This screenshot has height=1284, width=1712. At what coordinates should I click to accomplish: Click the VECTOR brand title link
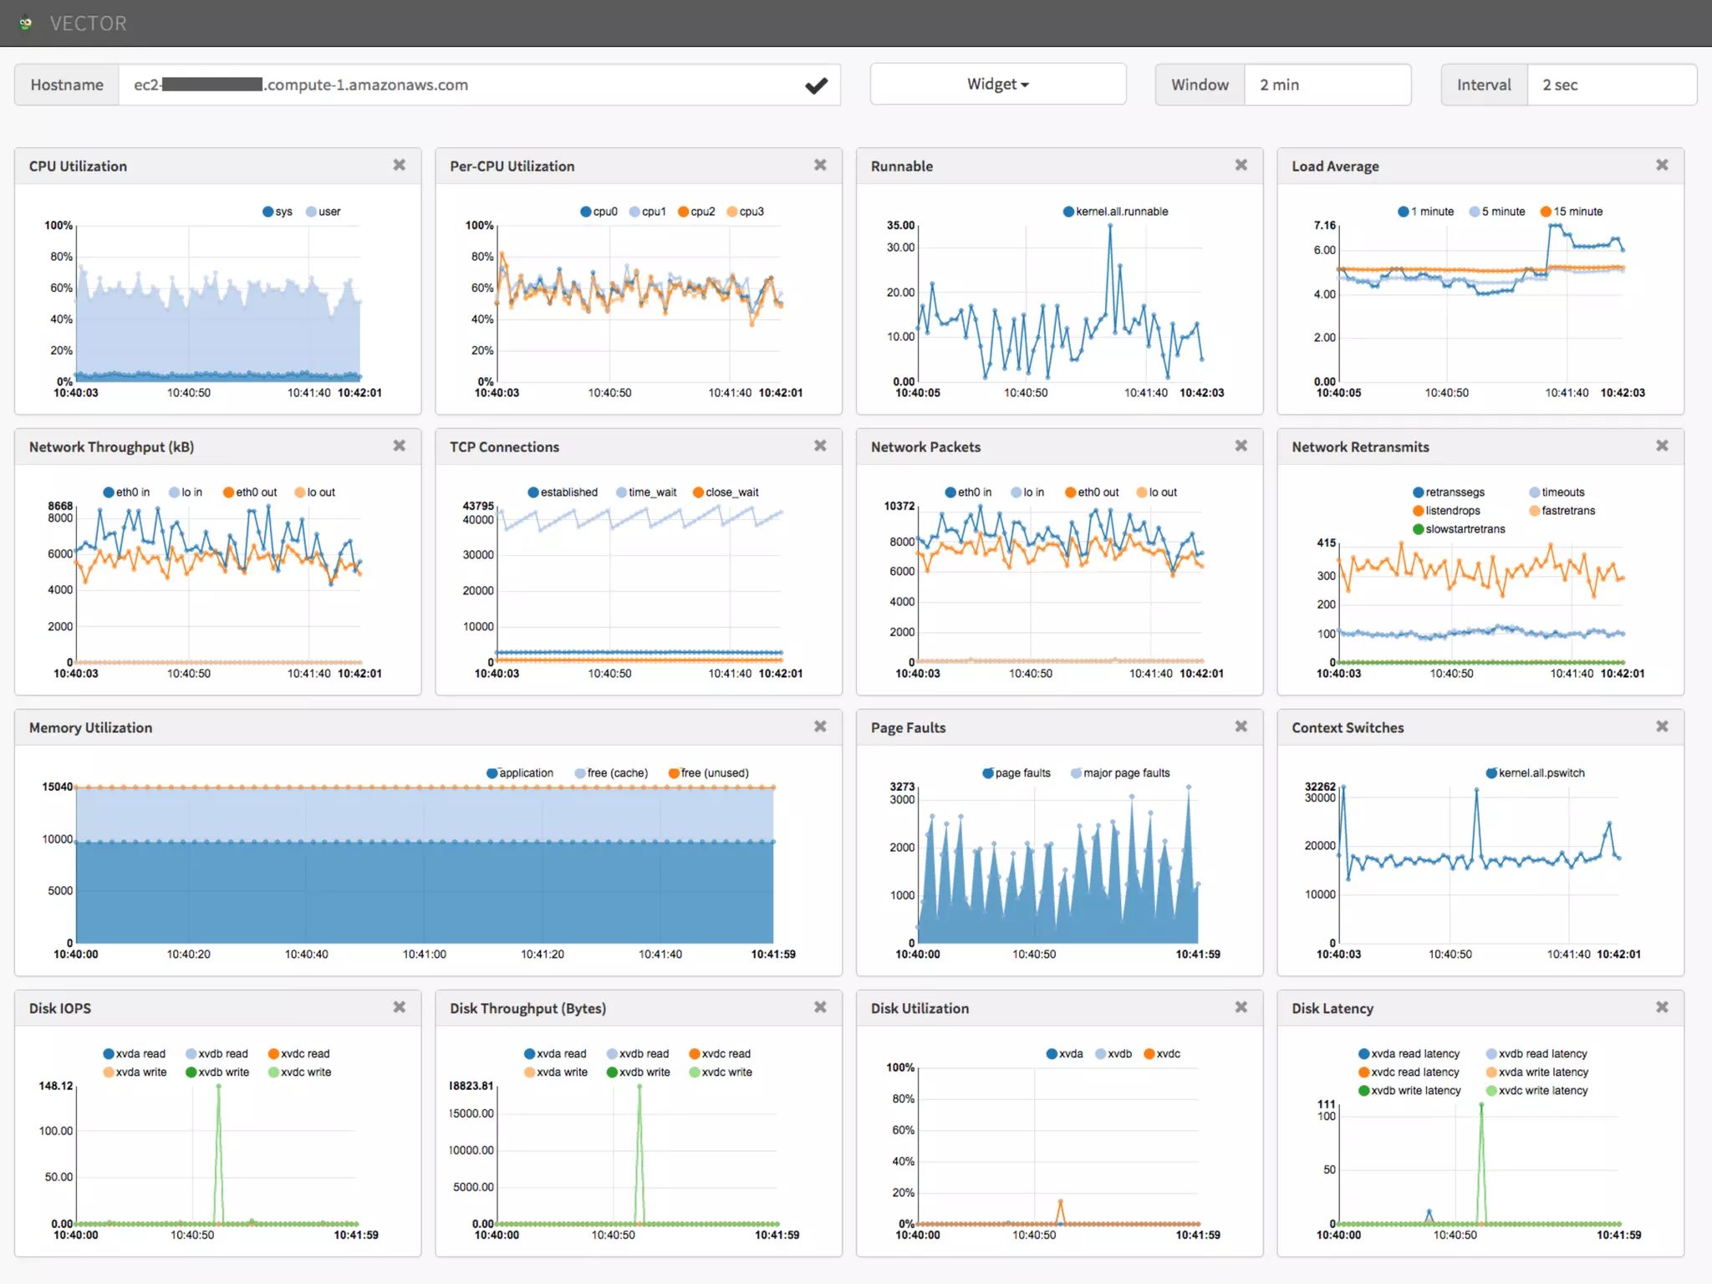point(88,23)
